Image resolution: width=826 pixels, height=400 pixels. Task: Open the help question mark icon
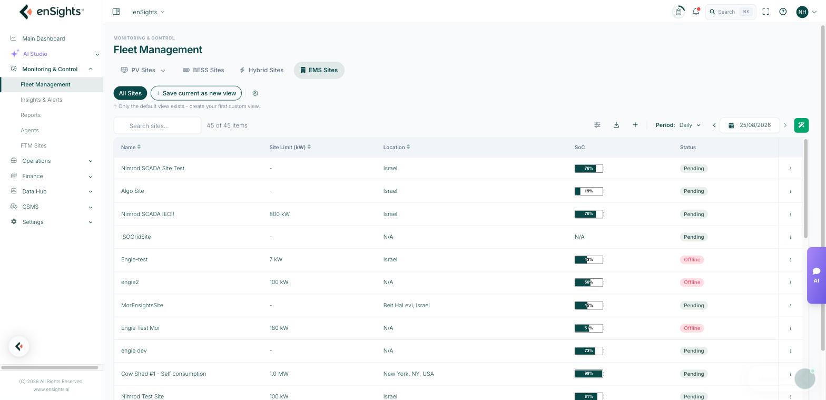(783, 12)
